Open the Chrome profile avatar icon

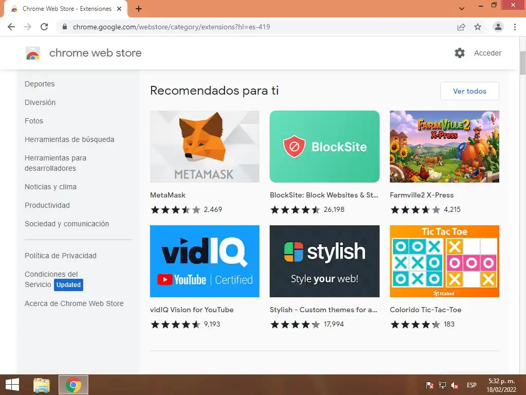coord(498,27)
